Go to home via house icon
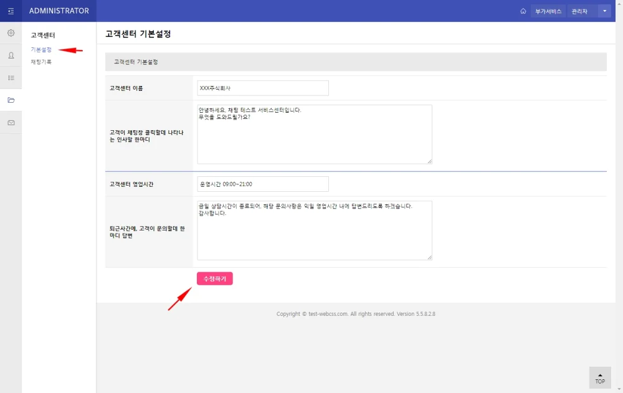Image resolution: width=623 pixels, height=393 pixels. click(x=523, y=11)
